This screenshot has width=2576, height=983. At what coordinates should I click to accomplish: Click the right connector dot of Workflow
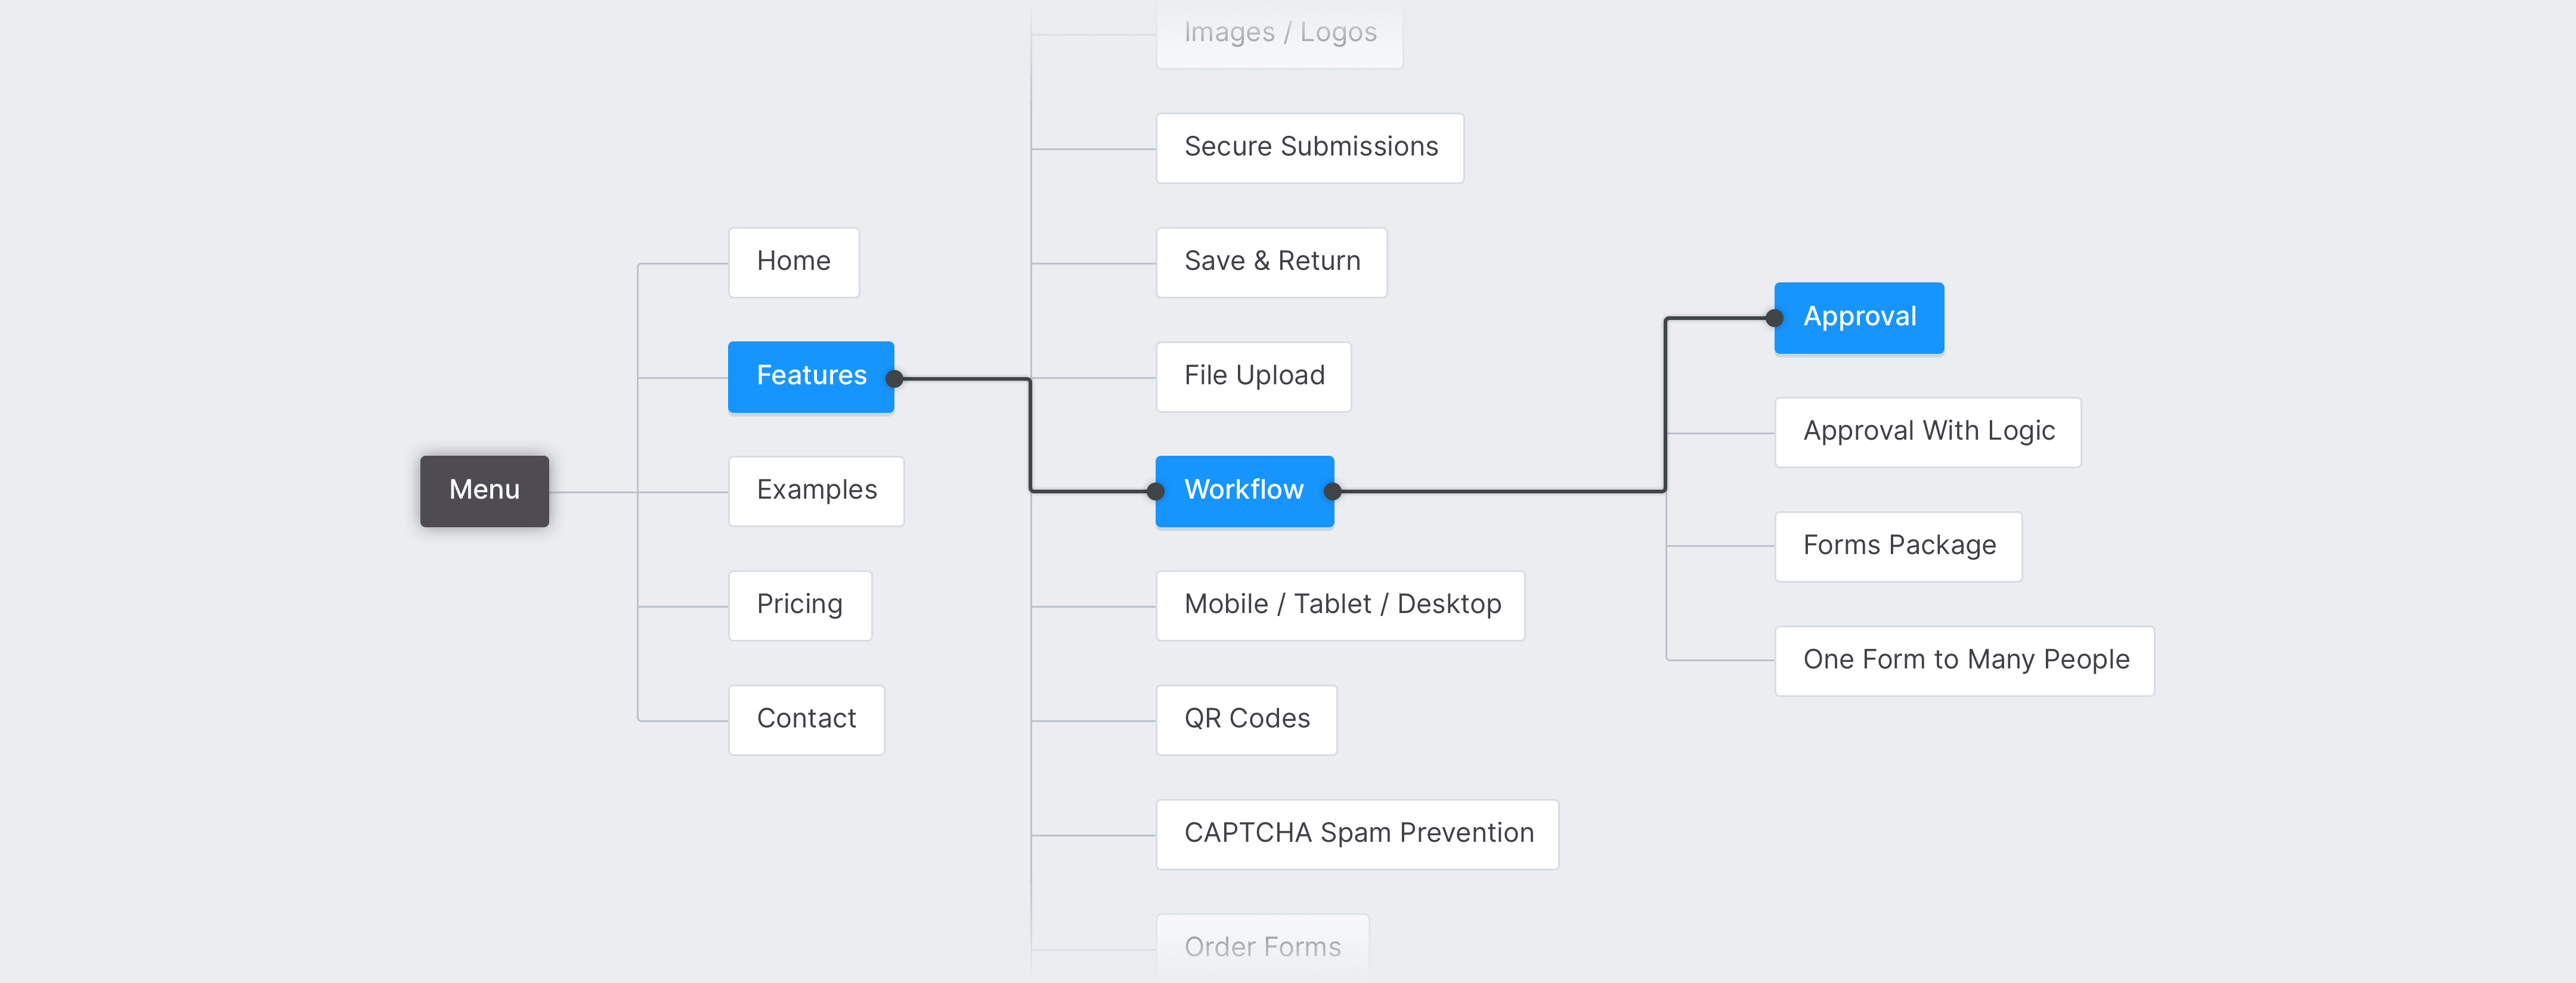[x=1332, y=490]
